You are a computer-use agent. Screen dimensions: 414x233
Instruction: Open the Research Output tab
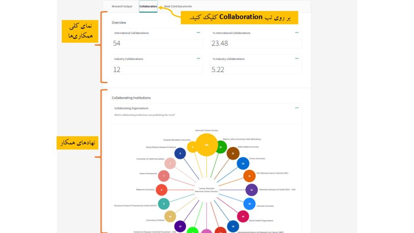point(122,6)
